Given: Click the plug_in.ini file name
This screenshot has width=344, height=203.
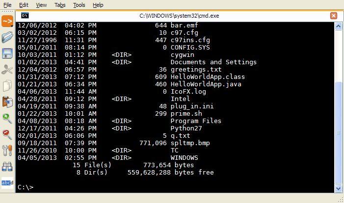Looking at the screenshot, I should [192, 106].
